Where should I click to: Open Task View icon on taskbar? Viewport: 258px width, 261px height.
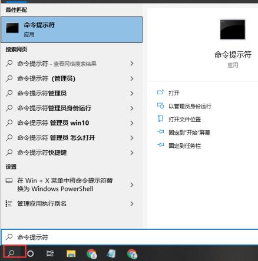[50, 253]
